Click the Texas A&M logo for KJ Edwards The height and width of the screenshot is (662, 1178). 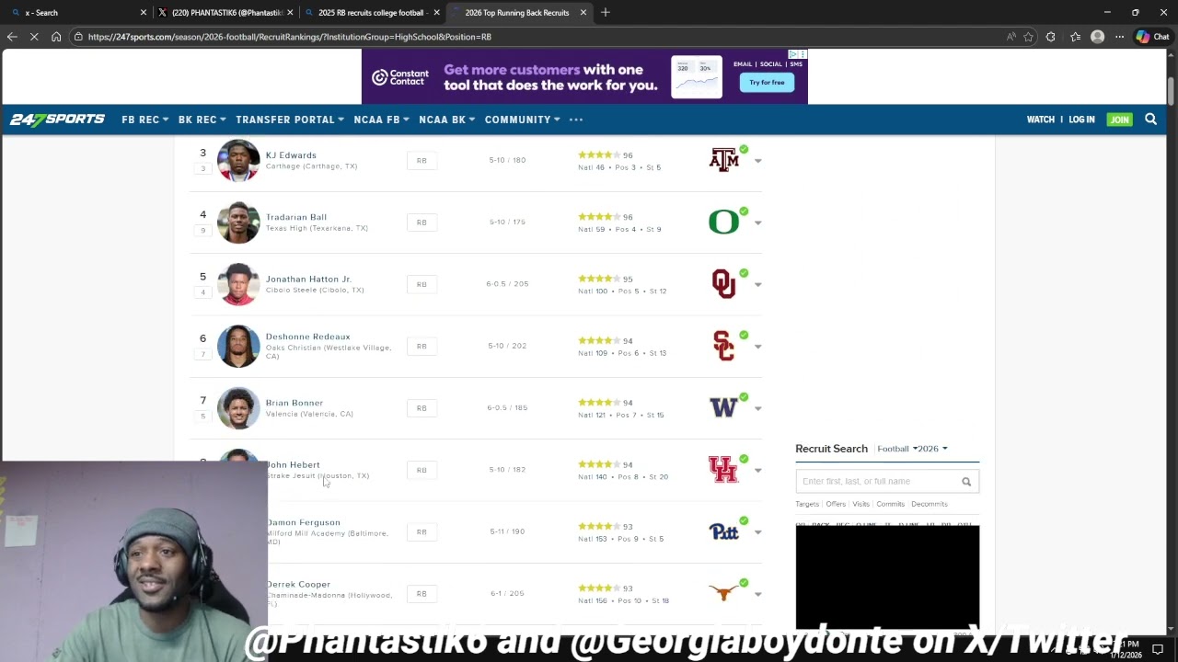click(x=724, y=160)
